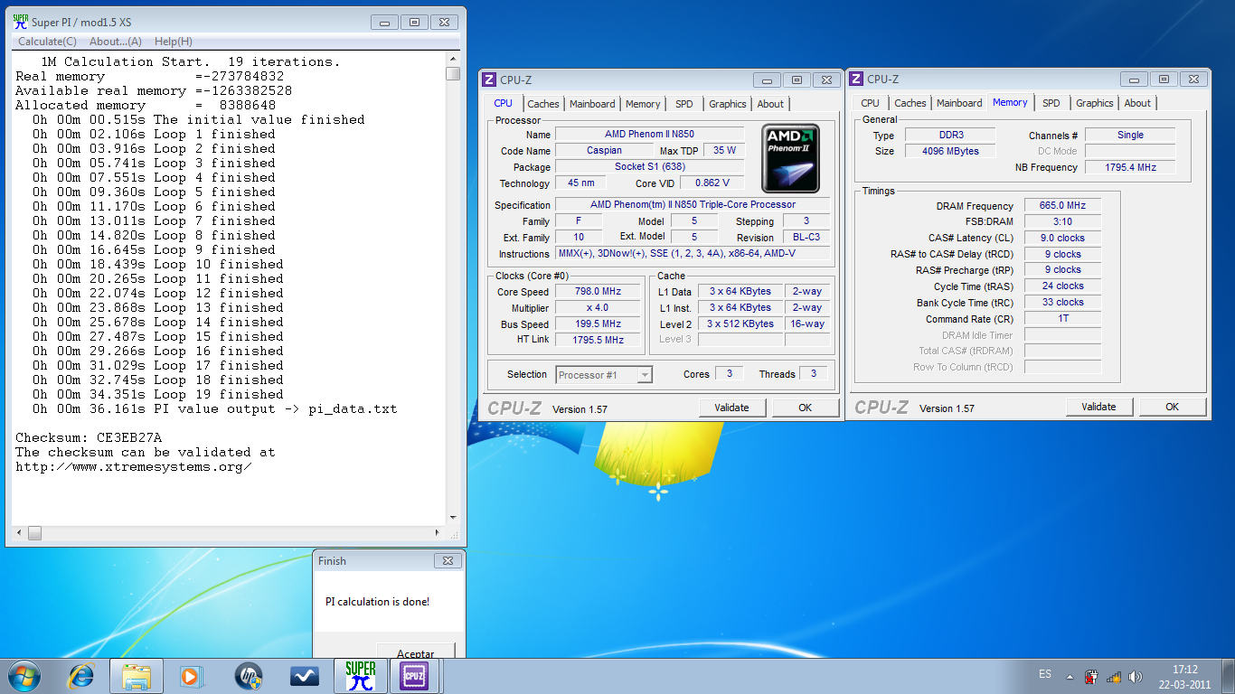Switch to SPD tab in right CPU-Z
1235x694 pixels.
tap(1051, 103)
